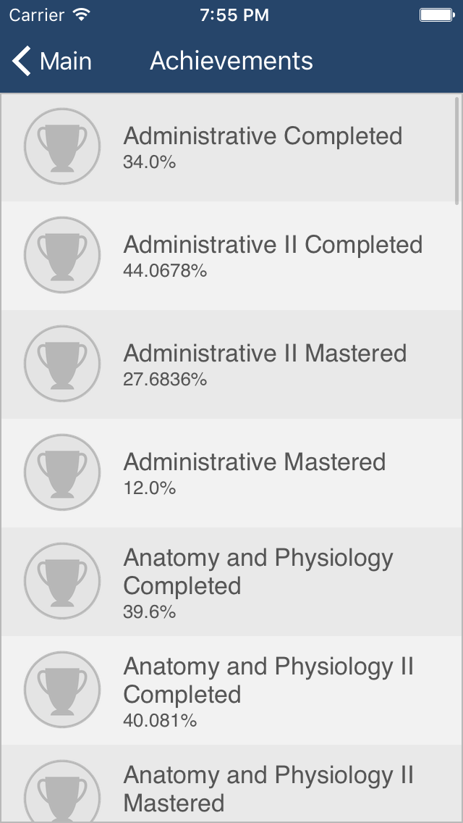Click the 34.0% progress text
The image size is (463, 823).
tap(148, 162)
